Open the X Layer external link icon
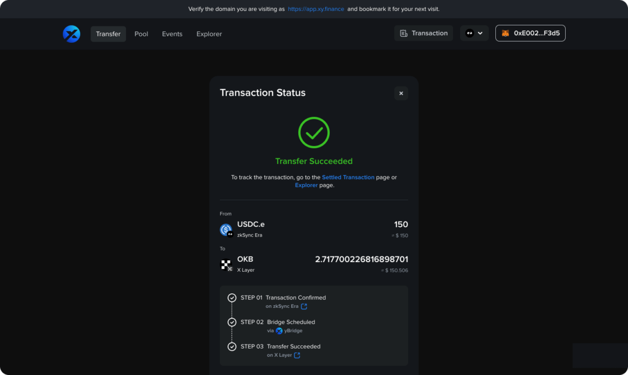The image size is (628, 375). click(297, 355)
